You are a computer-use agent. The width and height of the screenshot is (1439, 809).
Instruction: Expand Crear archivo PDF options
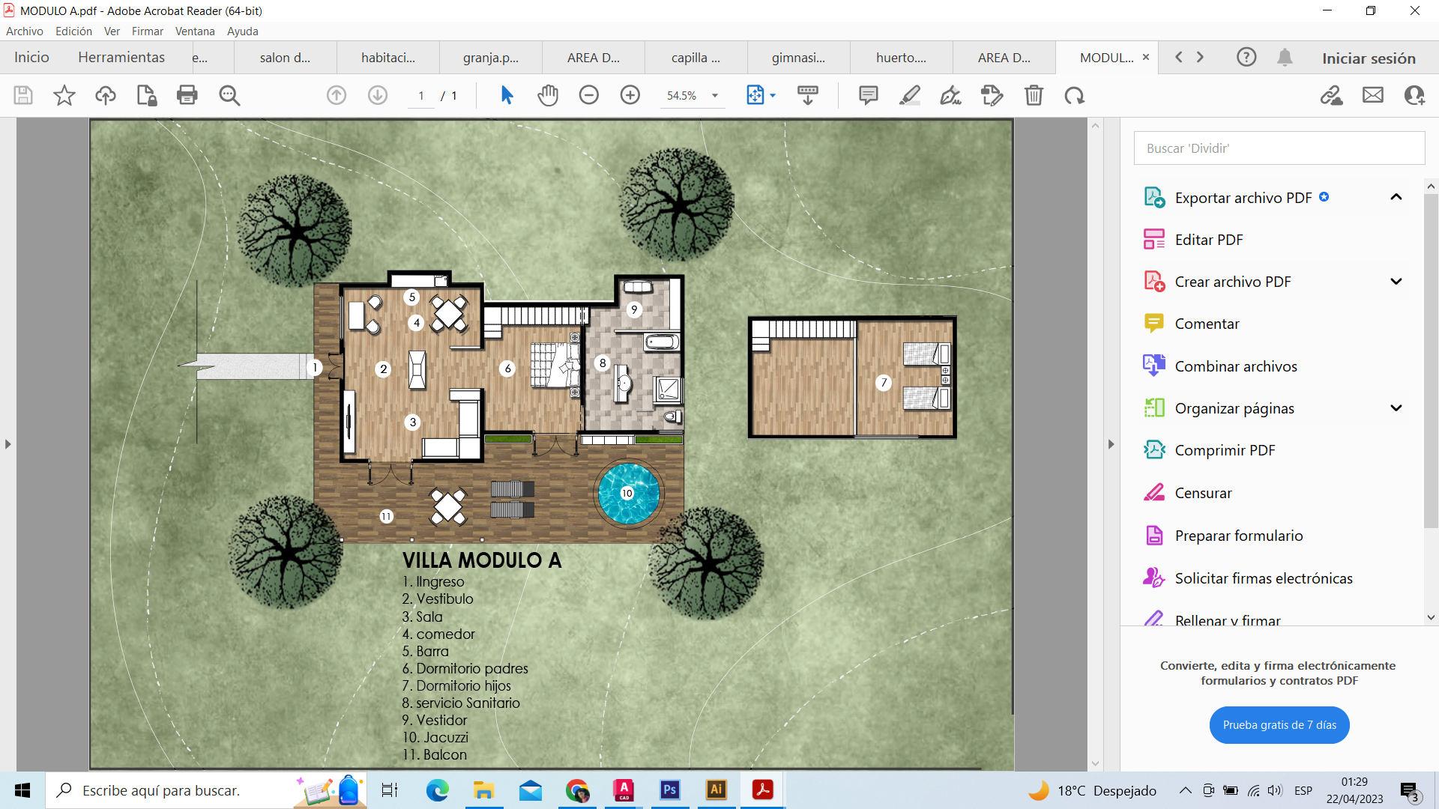point(1396,282)
